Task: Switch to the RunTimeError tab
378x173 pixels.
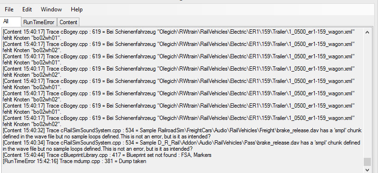Action: [39, 22]
